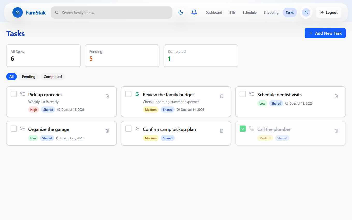Open the Schedule page
352x220 pixels.
tap(250, 12)
